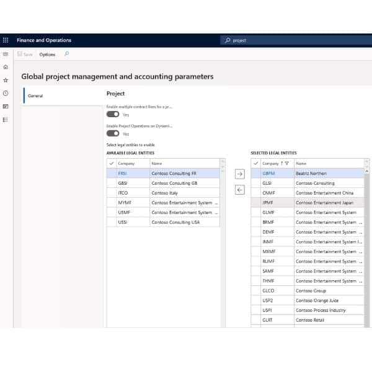Click the global search box
Image resolution: width=372 pixels, height=372 pixels.
point(296,40)
